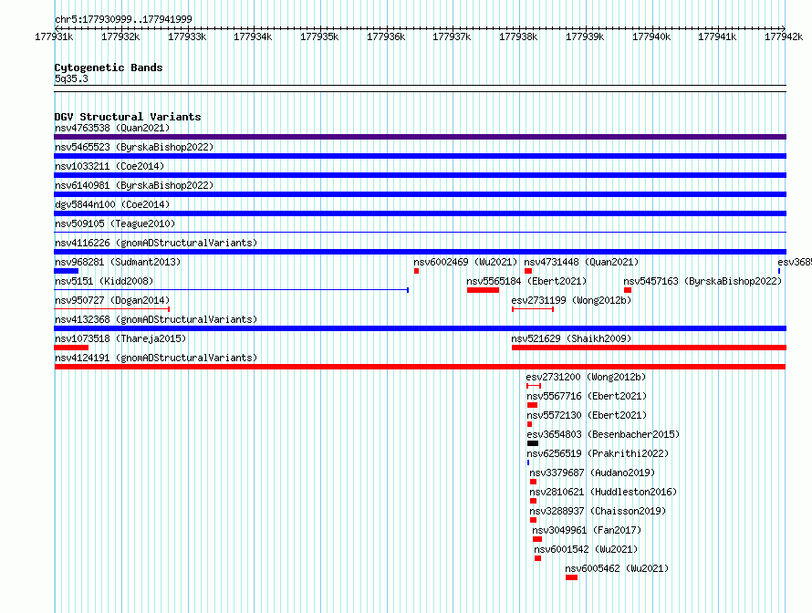Select the nsv1033211 (Coe2014) label

(x=109, y=166)
